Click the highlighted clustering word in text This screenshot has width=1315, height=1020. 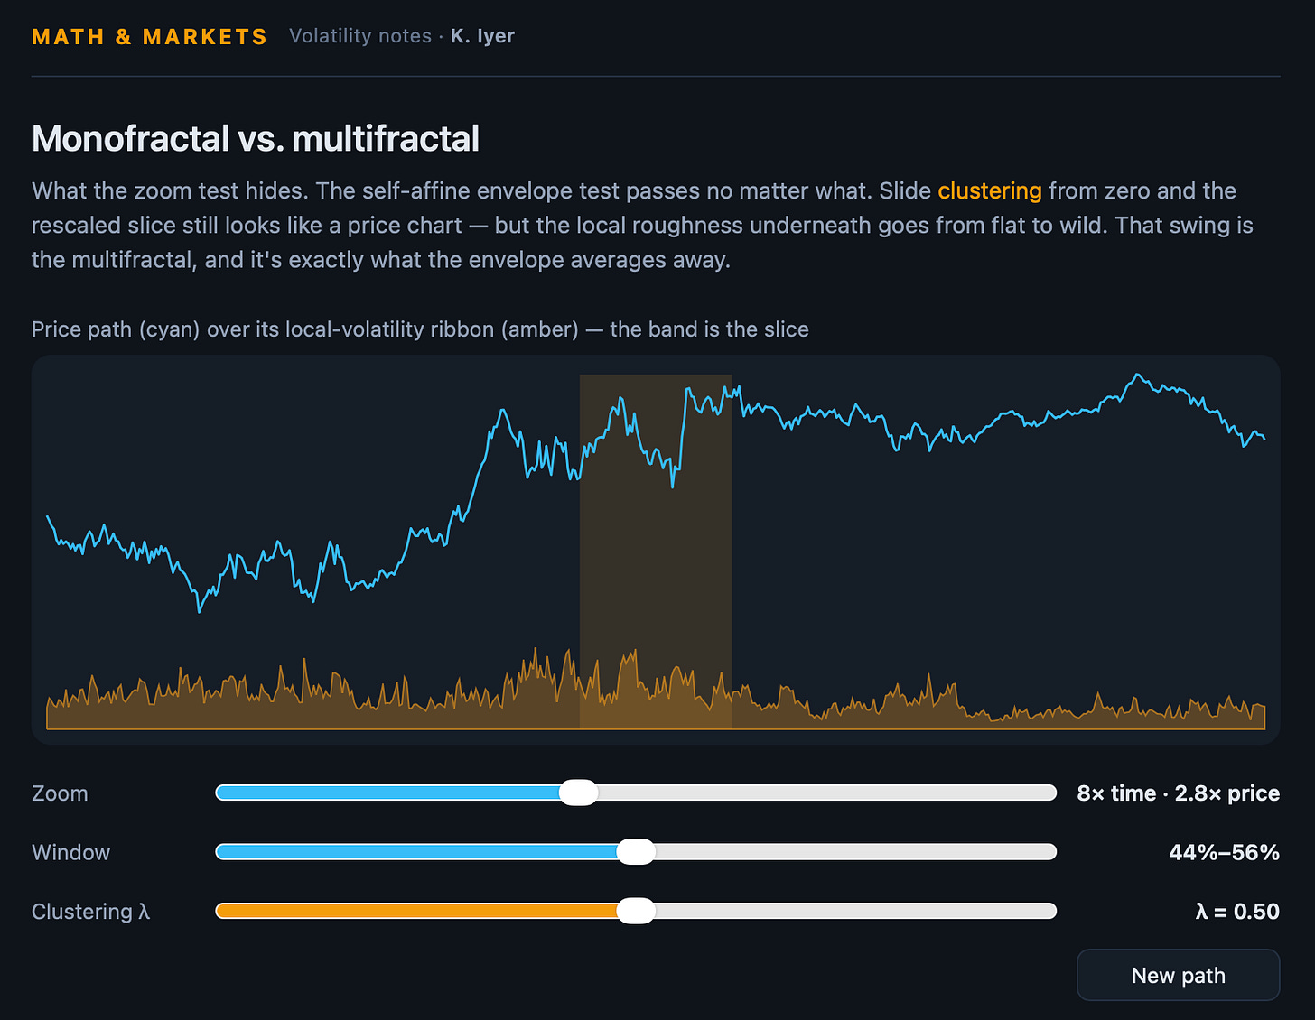pyautogui.click(x=989, y=191)
